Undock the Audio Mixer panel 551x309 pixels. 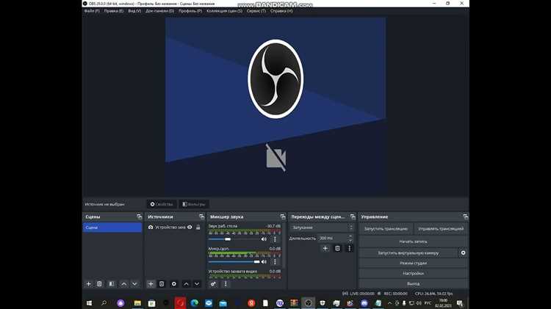(283, 217)
